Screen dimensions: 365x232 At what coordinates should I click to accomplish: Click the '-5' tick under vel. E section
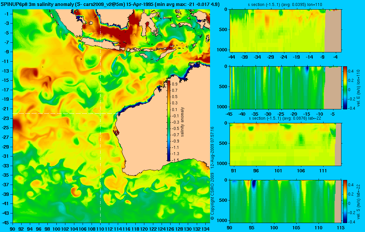[332, 114]
